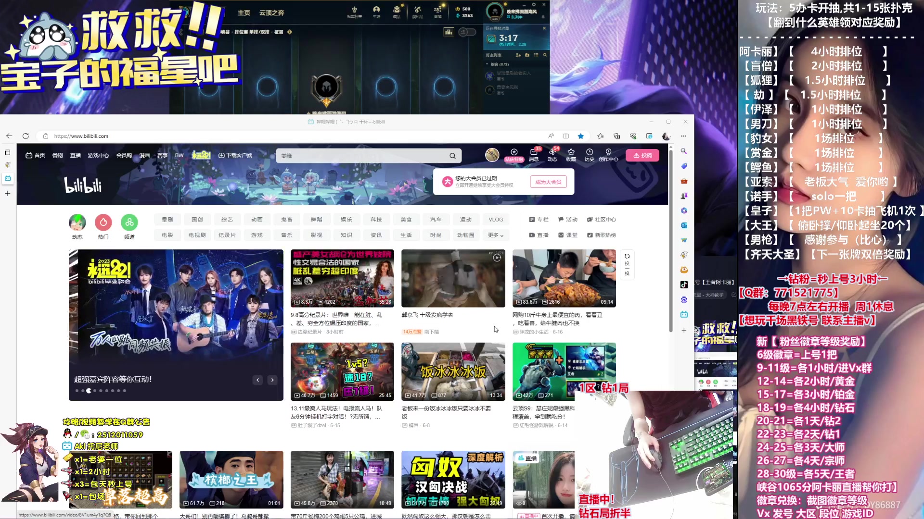This screenshot has height=519, width=924.
Task: Toggle split screen icon in address bar
Action: coord(566,136)
